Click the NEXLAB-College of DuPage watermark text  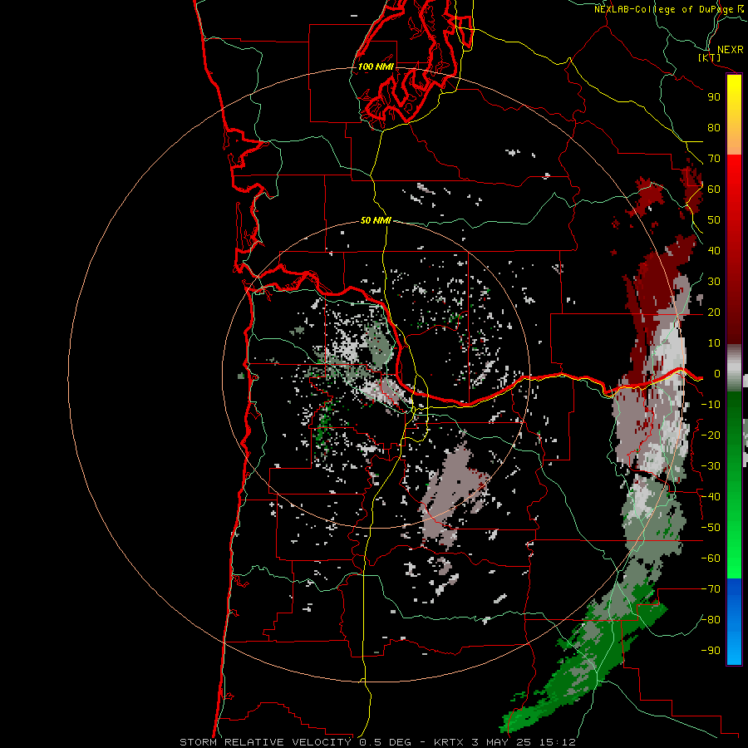(665, 9)
